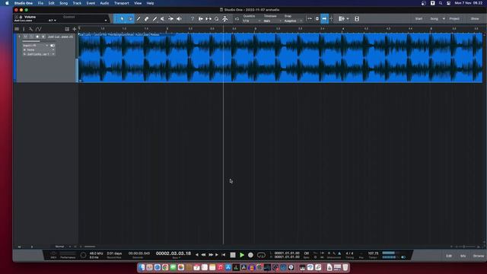Select the Listen (speaker) tool

coord(179,19)
